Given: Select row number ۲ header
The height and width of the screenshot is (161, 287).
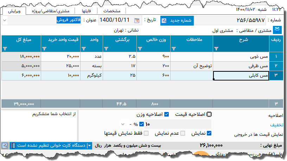Looking at the screenshot, I should point(276,66).
